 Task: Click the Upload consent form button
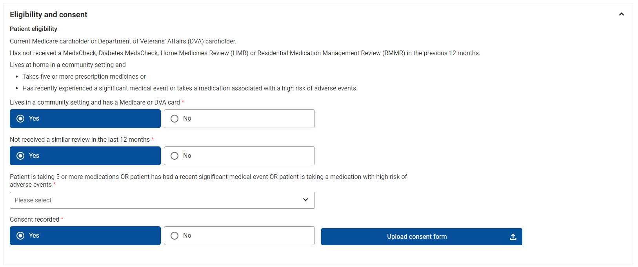pos(422,236)
